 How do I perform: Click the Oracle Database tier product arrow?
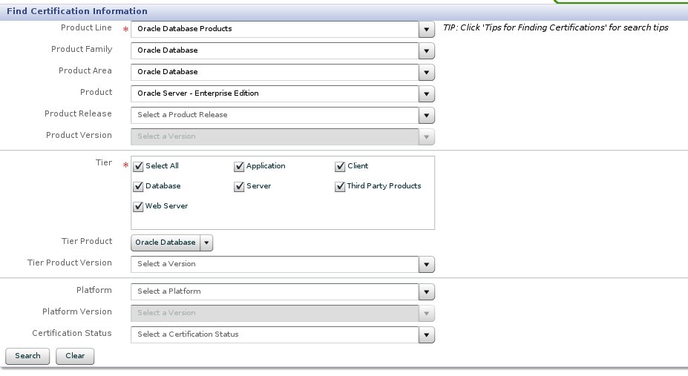coord(207,243)
